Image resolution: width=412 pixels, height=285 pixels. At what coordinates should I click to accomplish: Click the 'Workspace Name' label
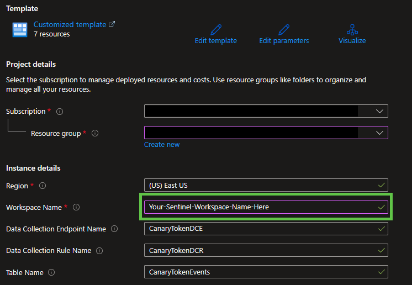(34, 208)
